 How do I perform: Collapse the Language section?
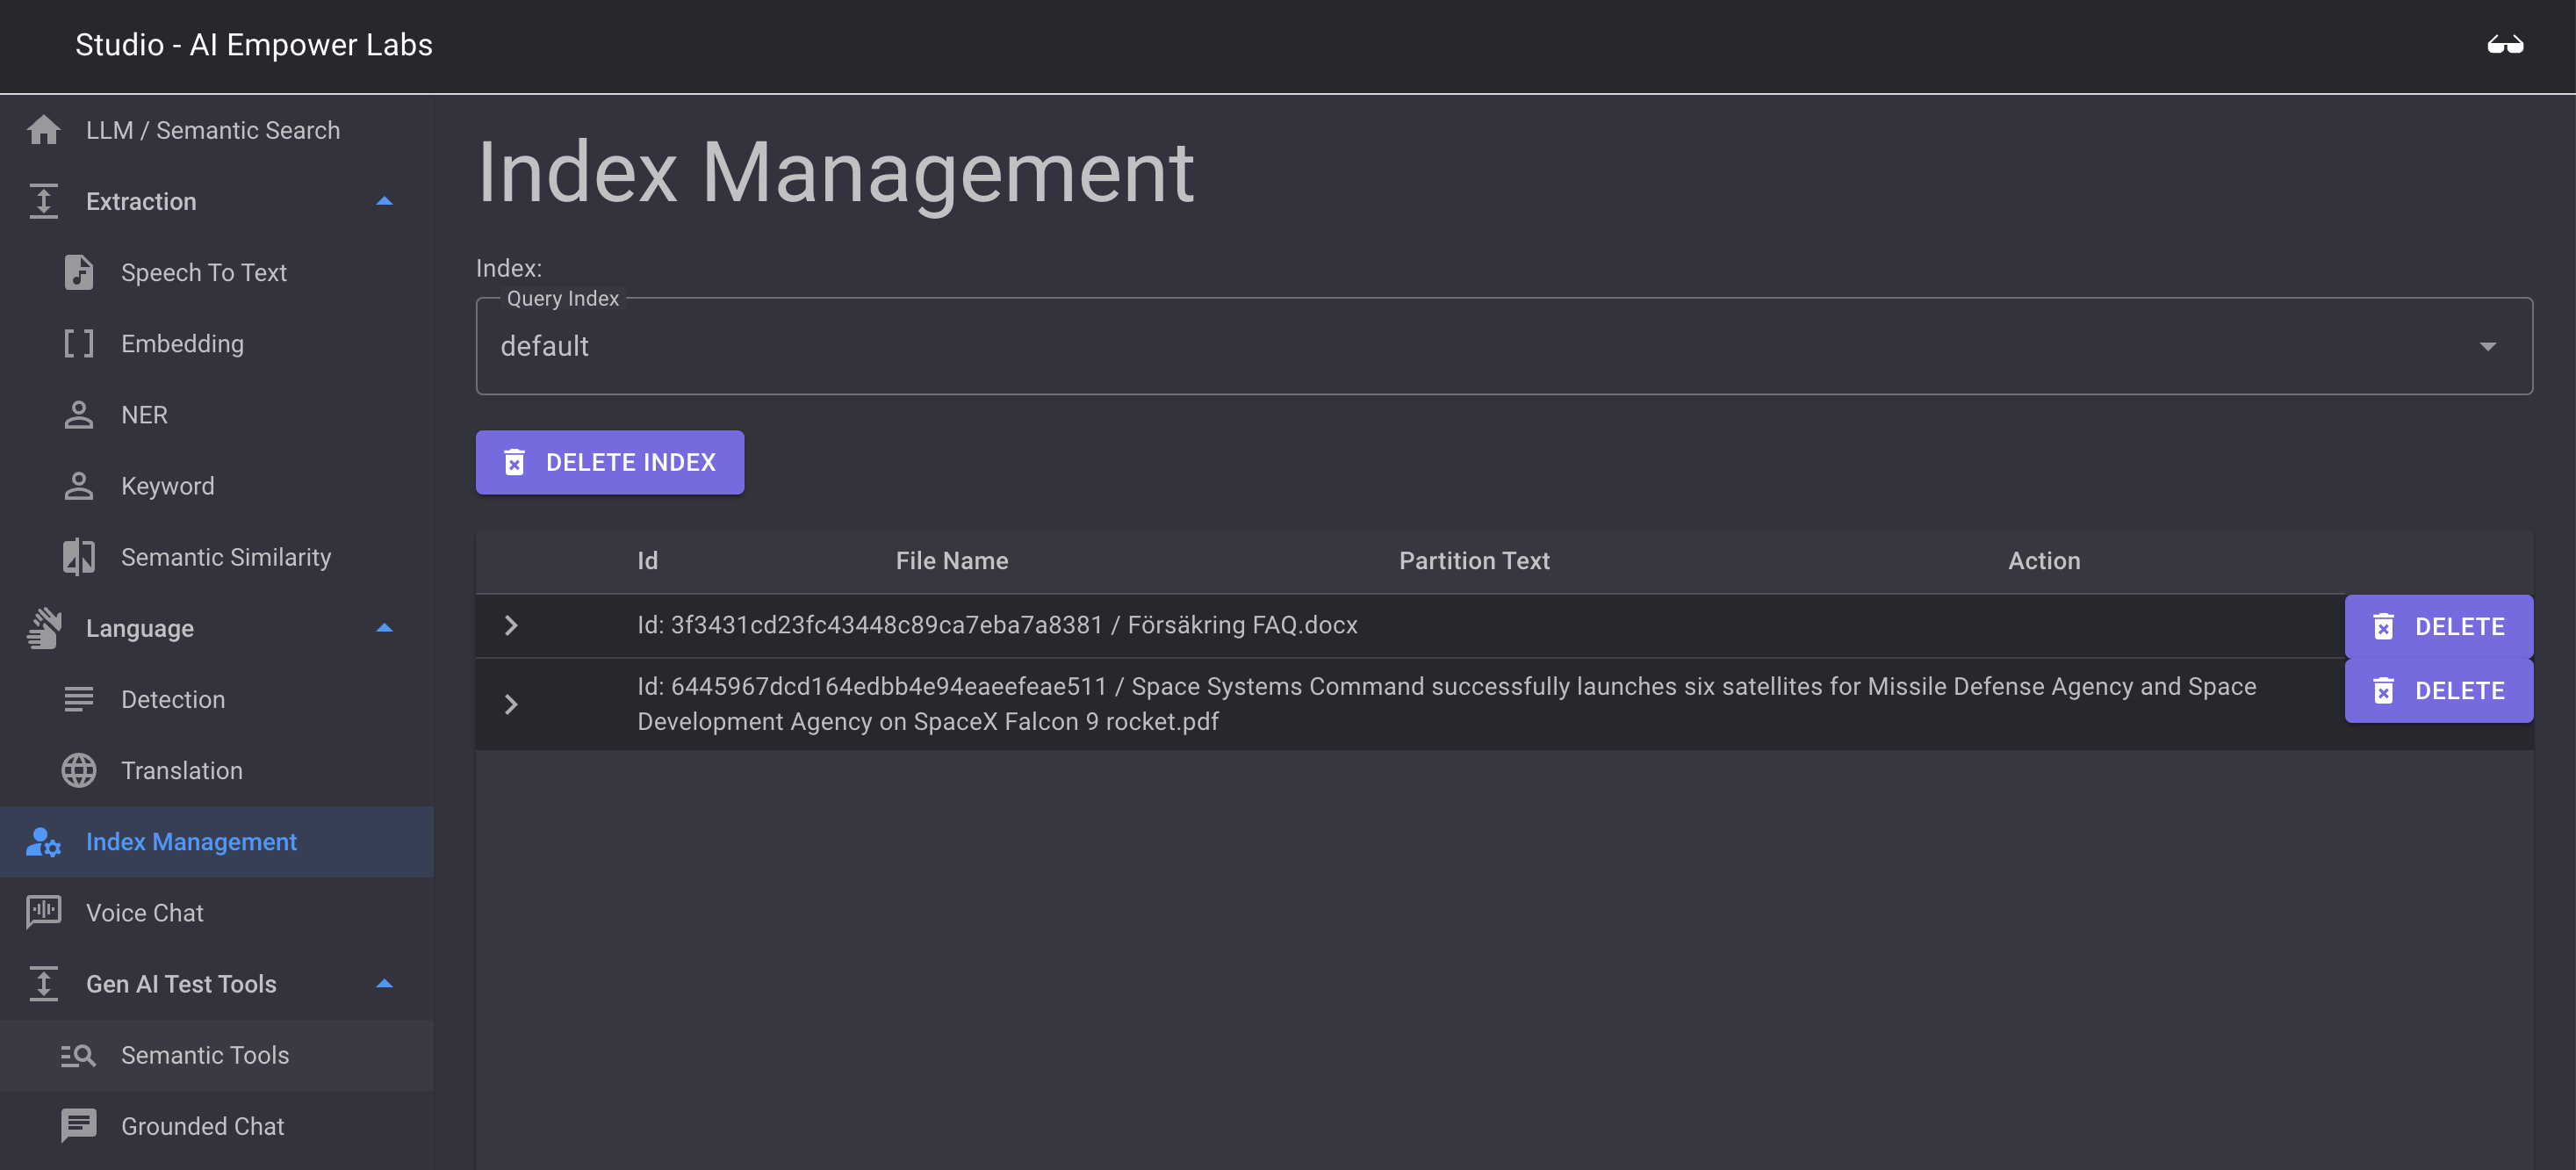pyautogui.click(x=381, y=628)
